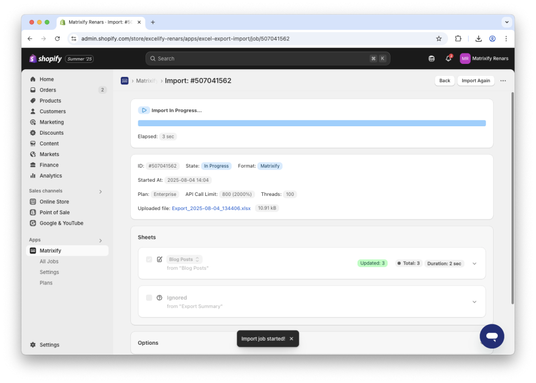Open Orders from the sidebar

click(47, 90)
